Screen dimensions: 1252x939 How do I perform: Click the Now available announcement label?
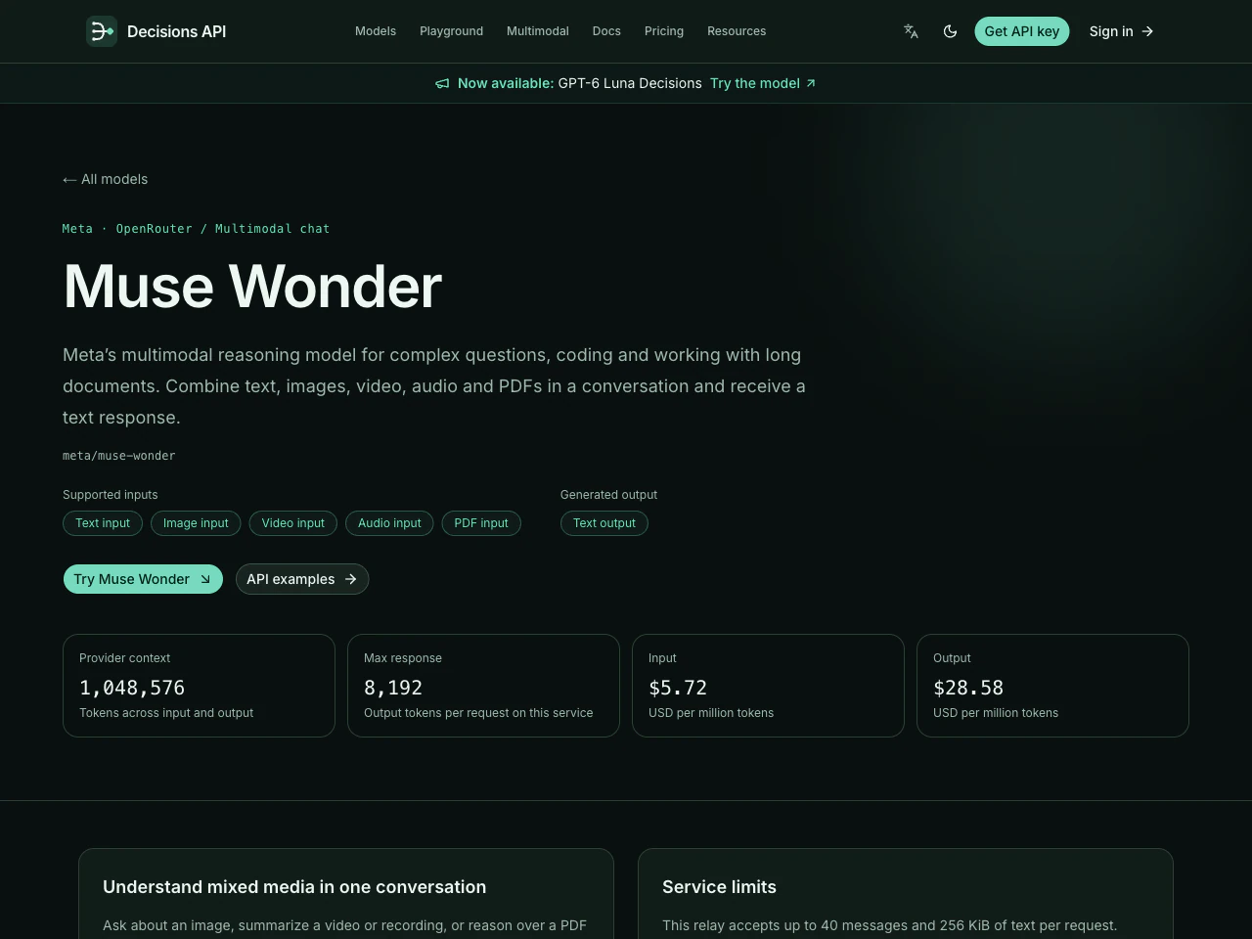tap(506, 83)
